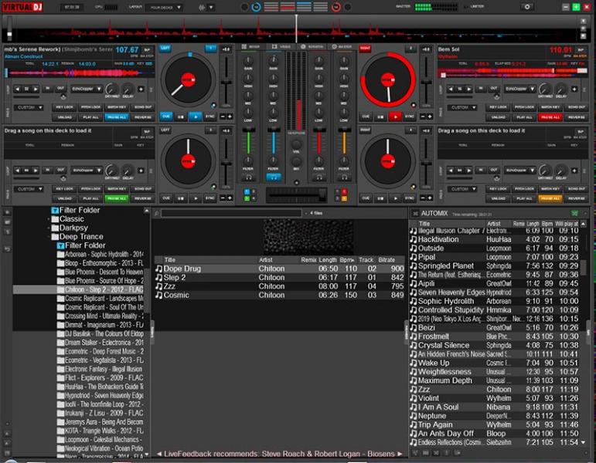The image size is (596, 463).
Task: Set loop IN on top-left deck
Action: (x=47, y=89)
